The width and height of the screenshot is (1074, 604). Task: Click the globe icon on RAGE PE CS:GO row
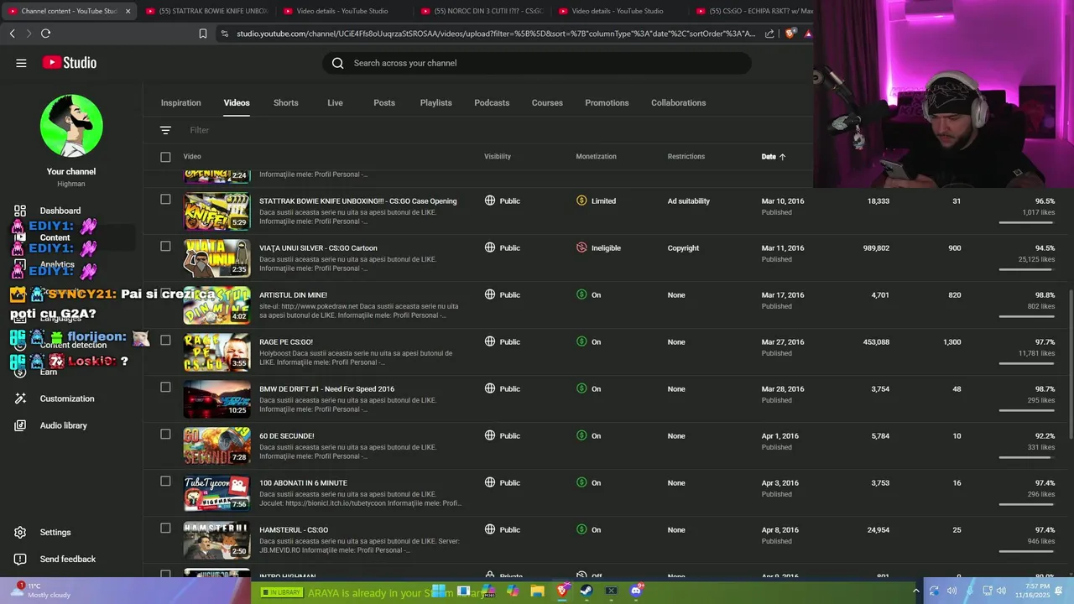click(490, 341)
